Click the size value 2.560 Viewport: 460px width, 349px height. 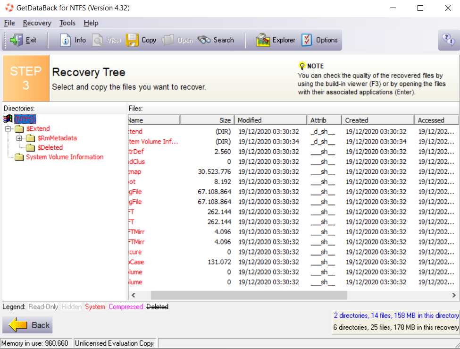tap(223, 152)
